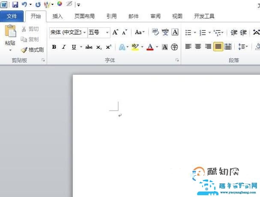Click the Decrease Indent icon

[x=234, y=32]
